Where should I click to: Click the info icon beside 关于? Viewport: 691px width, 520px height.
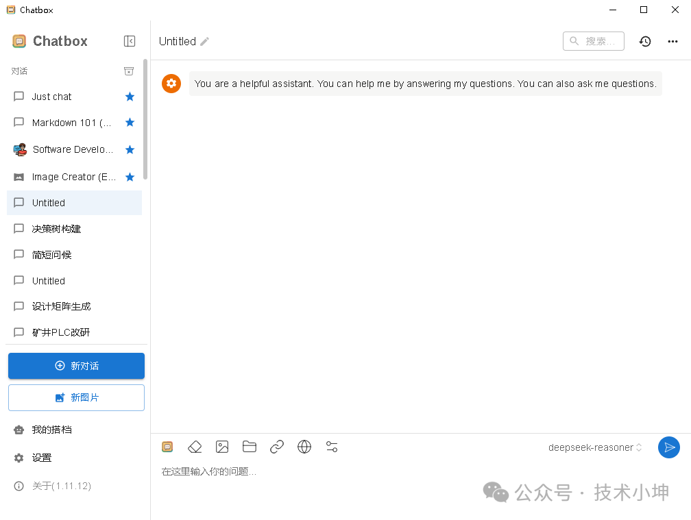(19, 486)
